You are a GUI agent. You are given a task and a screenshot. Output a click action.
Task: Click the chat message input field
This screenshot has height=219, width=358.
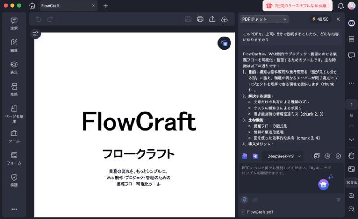(291, 178)
